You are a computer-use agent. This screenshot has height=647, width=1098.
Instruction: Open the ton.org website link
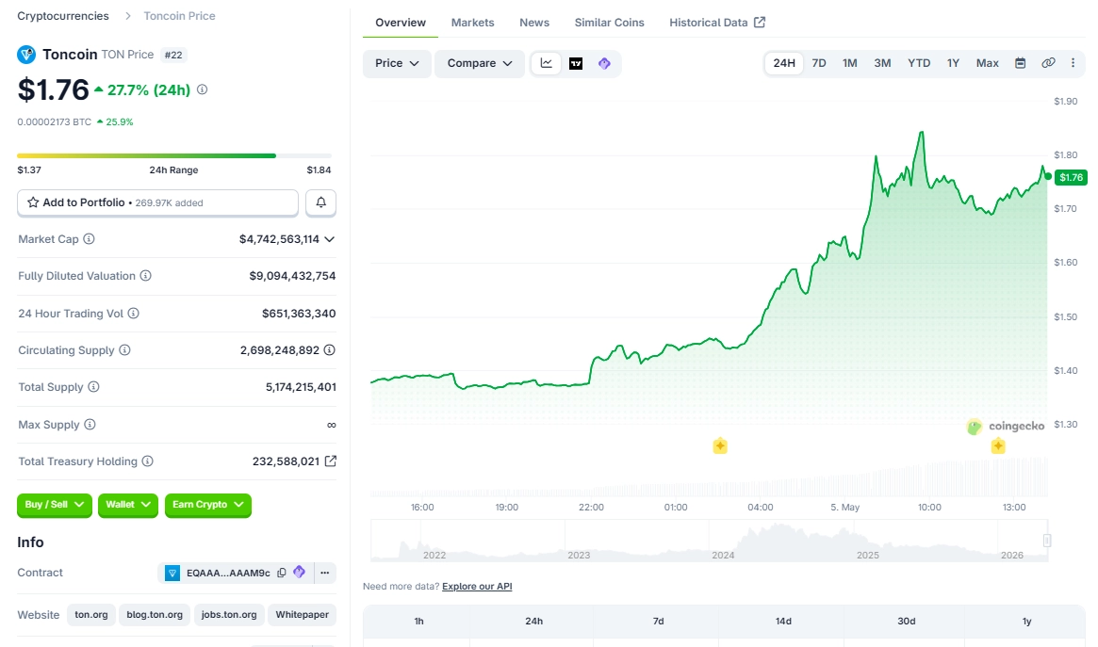tap(91, 615)
